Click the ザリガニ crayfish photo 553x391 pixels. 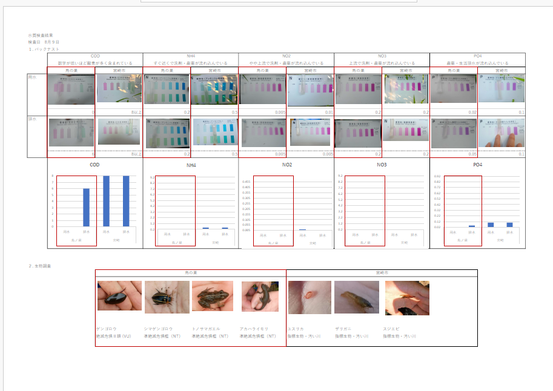point(357,297)
